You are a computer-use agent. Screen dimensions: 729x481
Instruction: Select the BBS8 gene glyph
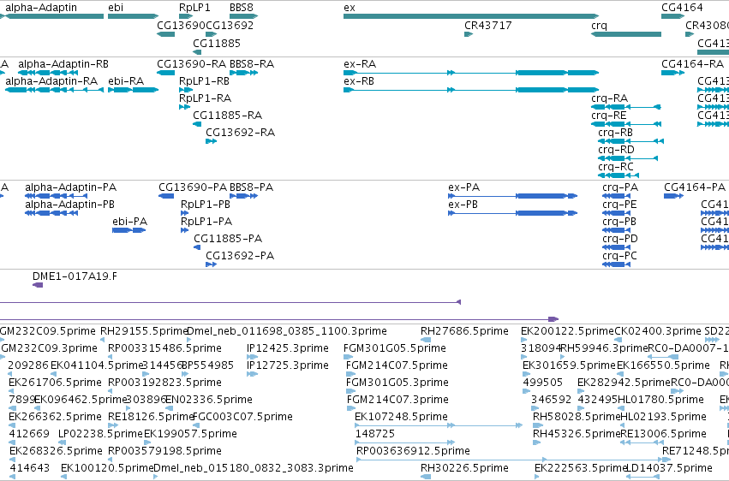pos(243,16)
